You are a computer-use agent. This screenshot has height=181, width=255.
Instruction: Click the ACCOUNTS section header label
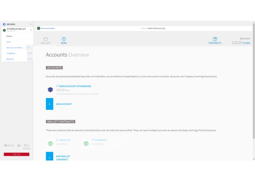[54, 68]
